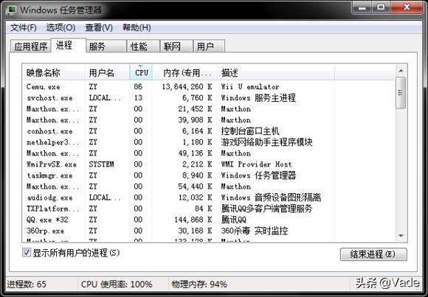This screenshot has width=428, height=297.
Task: Open the 性能 tab
Action: point(143,46)
